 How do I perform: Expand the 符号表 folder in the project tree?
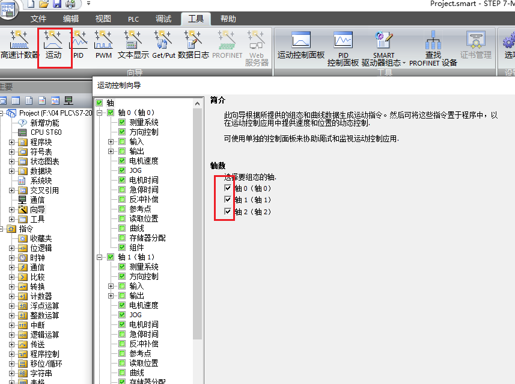pos(12,152)
